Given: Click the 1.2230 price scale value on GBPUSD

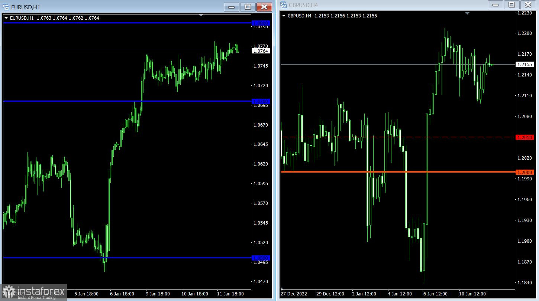Looking at the screenshot, I should [x=525, y=13].
